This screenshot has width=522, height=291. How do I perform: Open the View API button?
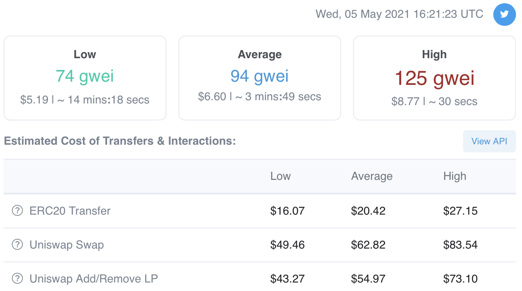click(489, 141)
